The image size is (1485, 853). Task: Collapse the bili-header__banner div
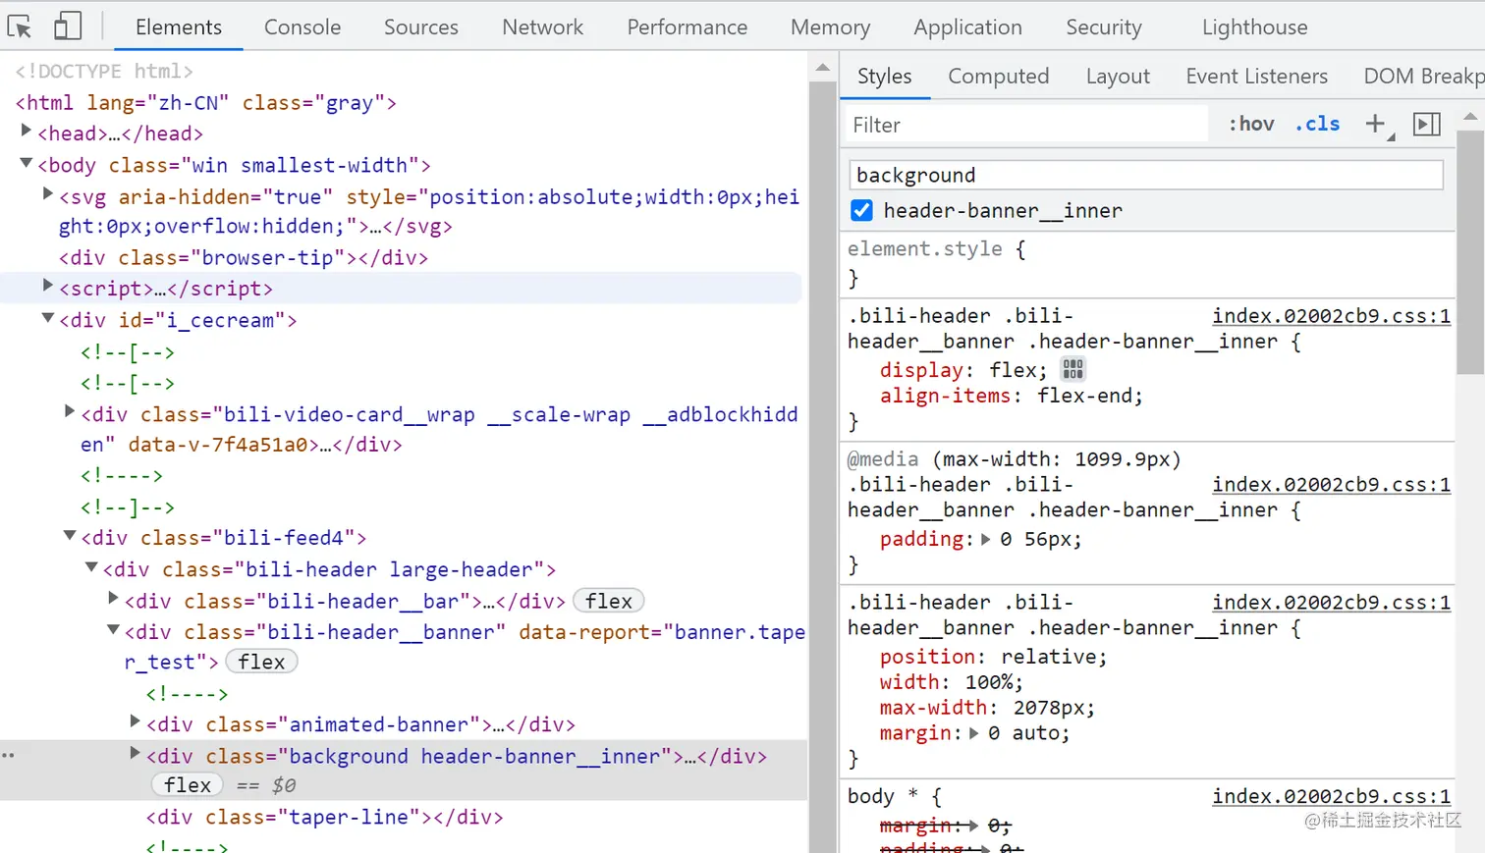112,629
